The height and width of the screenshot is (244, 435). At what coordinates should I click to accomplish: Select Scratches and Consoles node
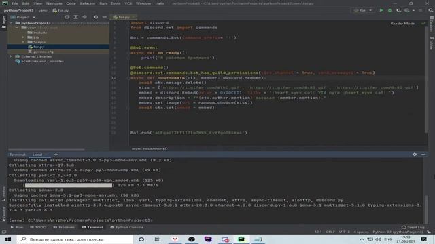[39, 61]
